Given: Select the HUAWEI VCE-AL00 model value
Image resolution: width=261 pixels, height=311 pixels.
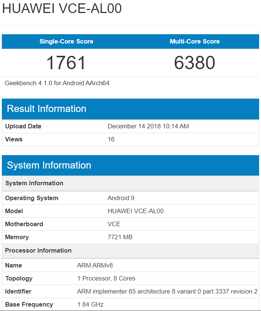Looking at the screenshot, I should 136,211.
